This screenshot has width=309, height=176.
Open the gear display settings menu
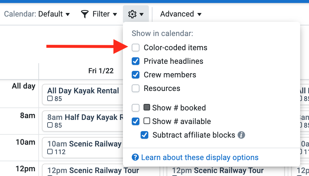[136, 14]
